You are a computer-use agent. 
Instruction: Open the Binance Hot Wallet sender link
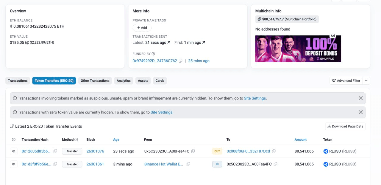pos(164,164)
